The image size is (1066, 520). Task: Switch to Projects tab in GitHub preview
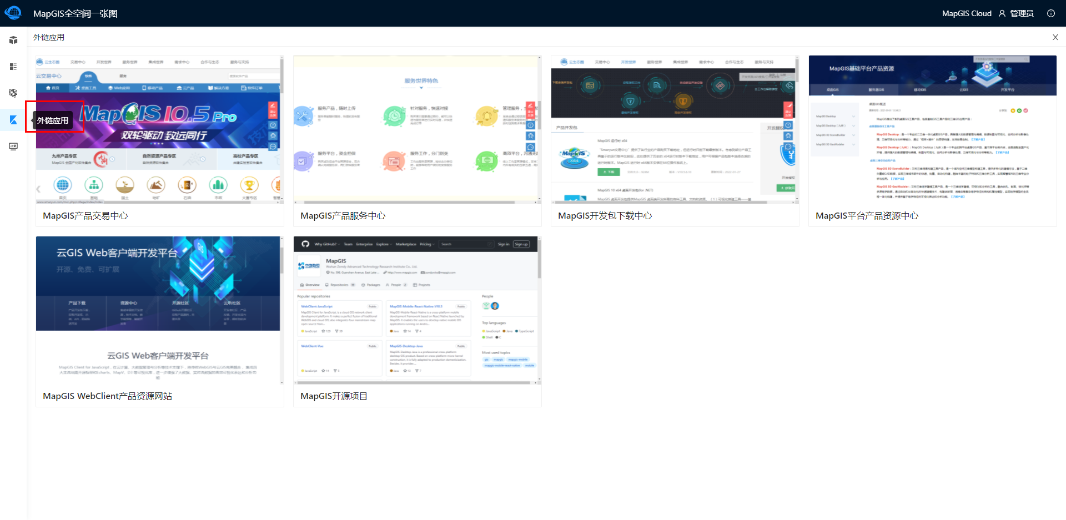point(421,285)
